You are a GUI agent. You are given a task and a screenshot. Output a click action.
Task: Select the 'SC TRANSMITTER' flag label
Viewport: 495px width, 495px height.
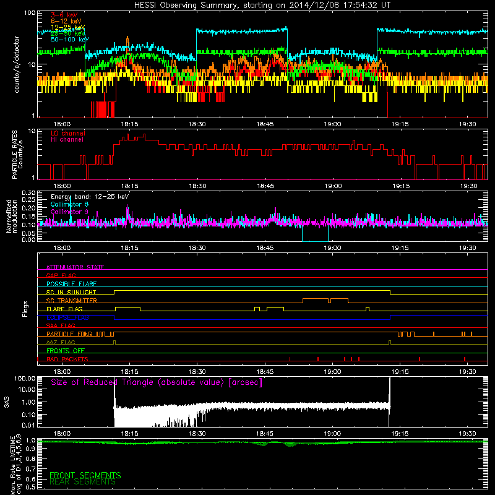click(71, 300)
